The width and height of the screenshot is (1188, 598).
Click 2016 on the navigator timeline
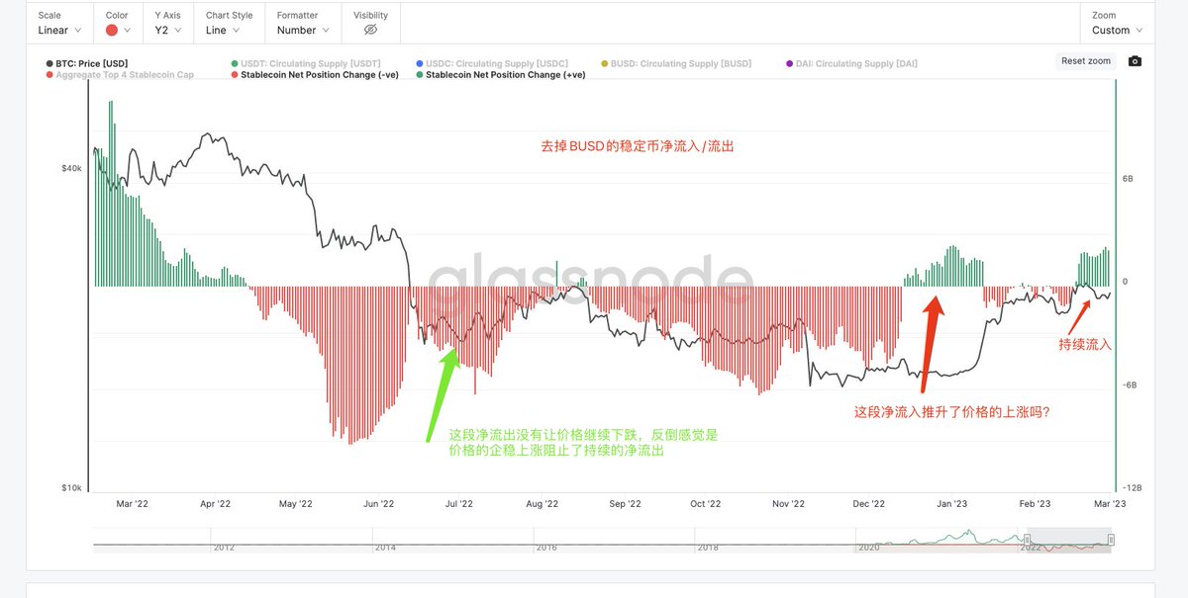tap(546, 547)
